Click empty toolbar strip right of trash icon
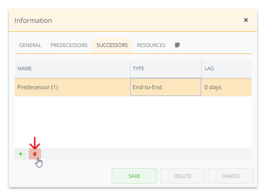266x196 pixels. tap(145, 154)
